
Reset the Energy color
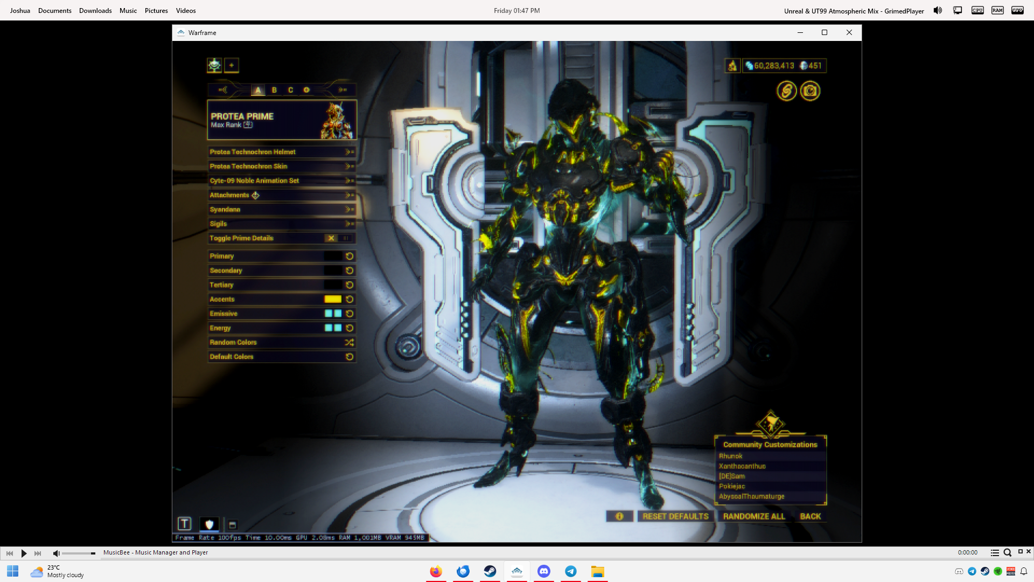pyautogui.click(x=350, y=328)
